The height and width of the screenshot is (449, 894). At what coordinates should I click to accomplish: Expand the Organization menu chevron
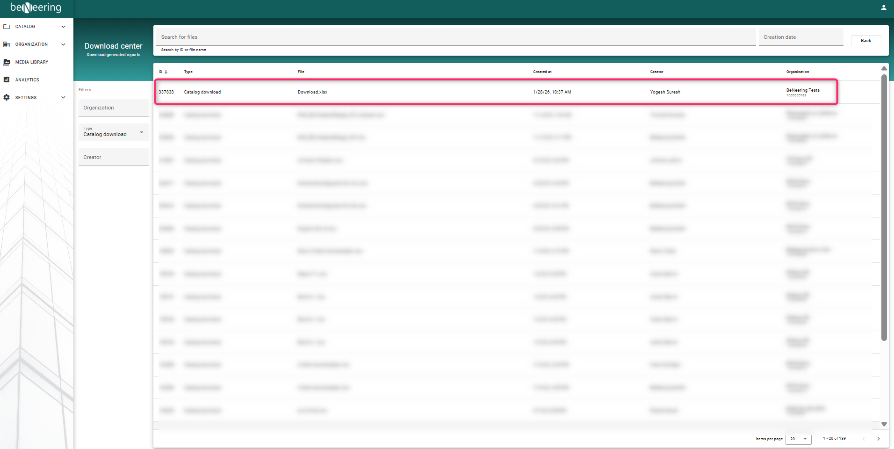(x=63, y=44)
